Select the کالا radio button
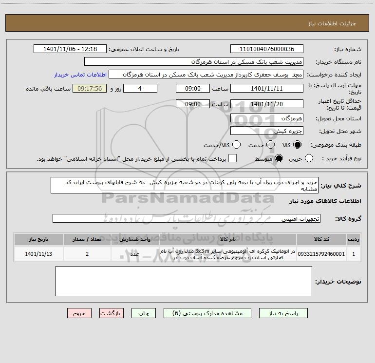The width and height of the screenshot is (375, 363). coord(297,145)
